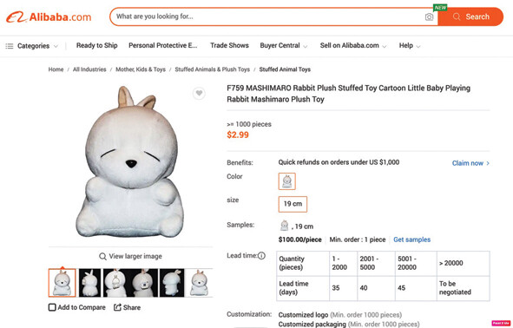Focus the search input field

[x=268, y=16]
